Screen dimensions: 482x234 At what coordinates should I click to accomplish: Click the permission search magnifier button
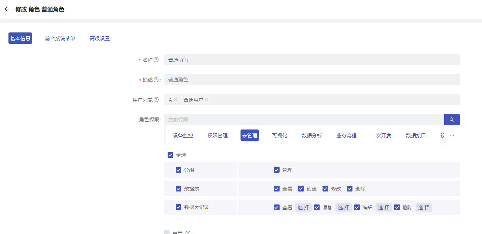point(452,119)
